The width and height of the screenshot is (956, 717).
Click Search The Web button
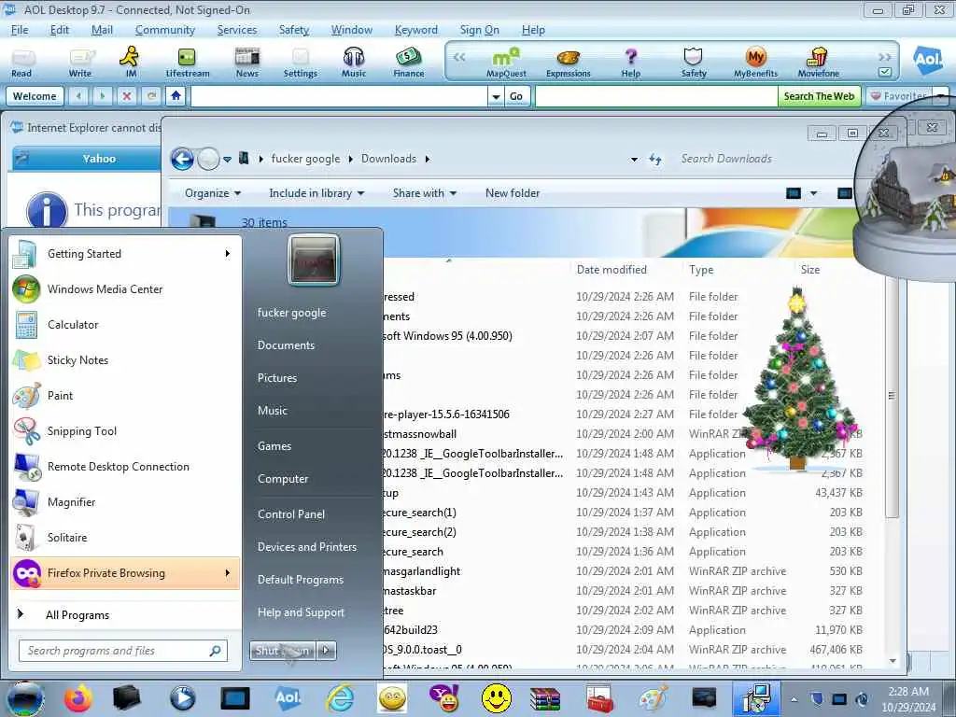(x=819, y=96)
